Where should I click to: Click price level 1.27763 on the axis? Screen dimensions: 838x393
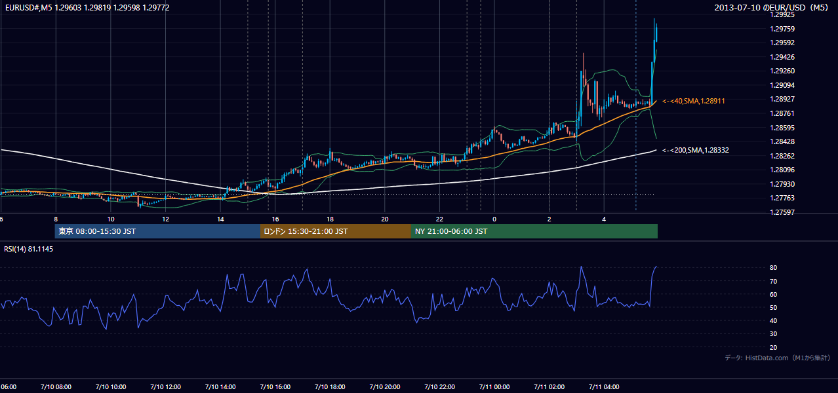coord(782,198)
